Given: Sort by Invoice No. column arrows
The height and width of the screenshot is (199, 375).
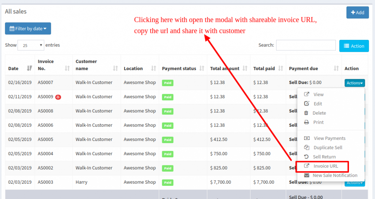Looking at the screenshot, I should click(x=67, y=68).
